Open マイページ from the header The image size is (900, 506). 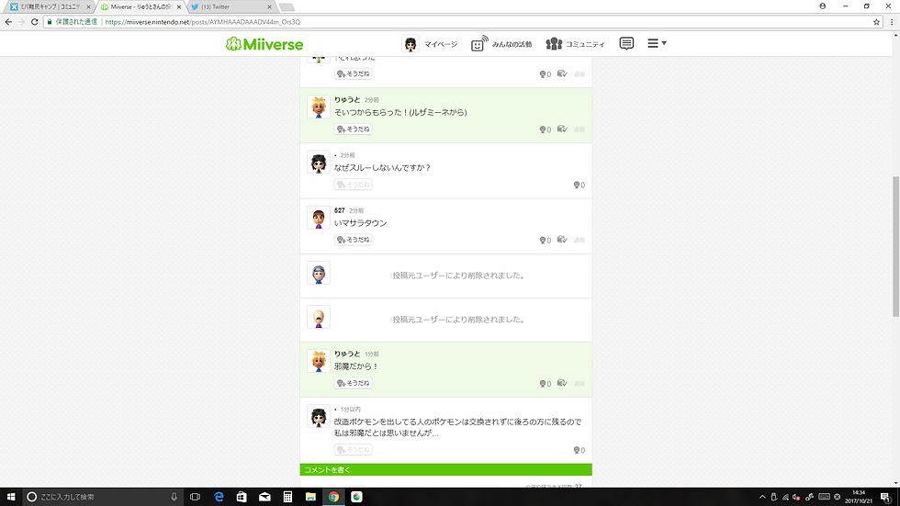430,44
